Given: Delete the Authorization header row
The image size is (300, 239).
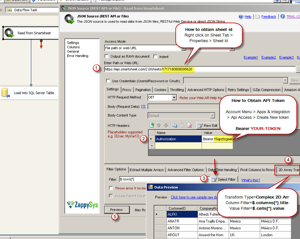Looking at the screenshot, I should coord(190,125).
